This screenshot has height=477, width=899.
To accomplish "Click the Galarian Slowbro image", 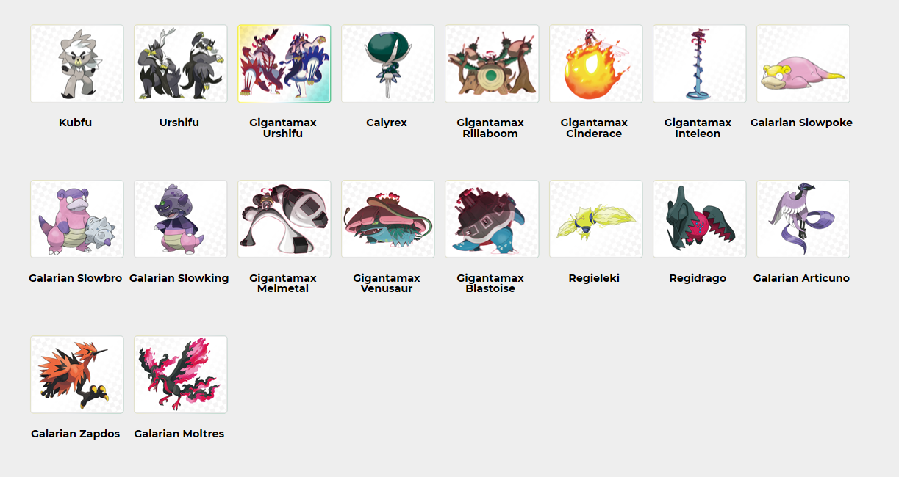I will (x=77, y=219).
